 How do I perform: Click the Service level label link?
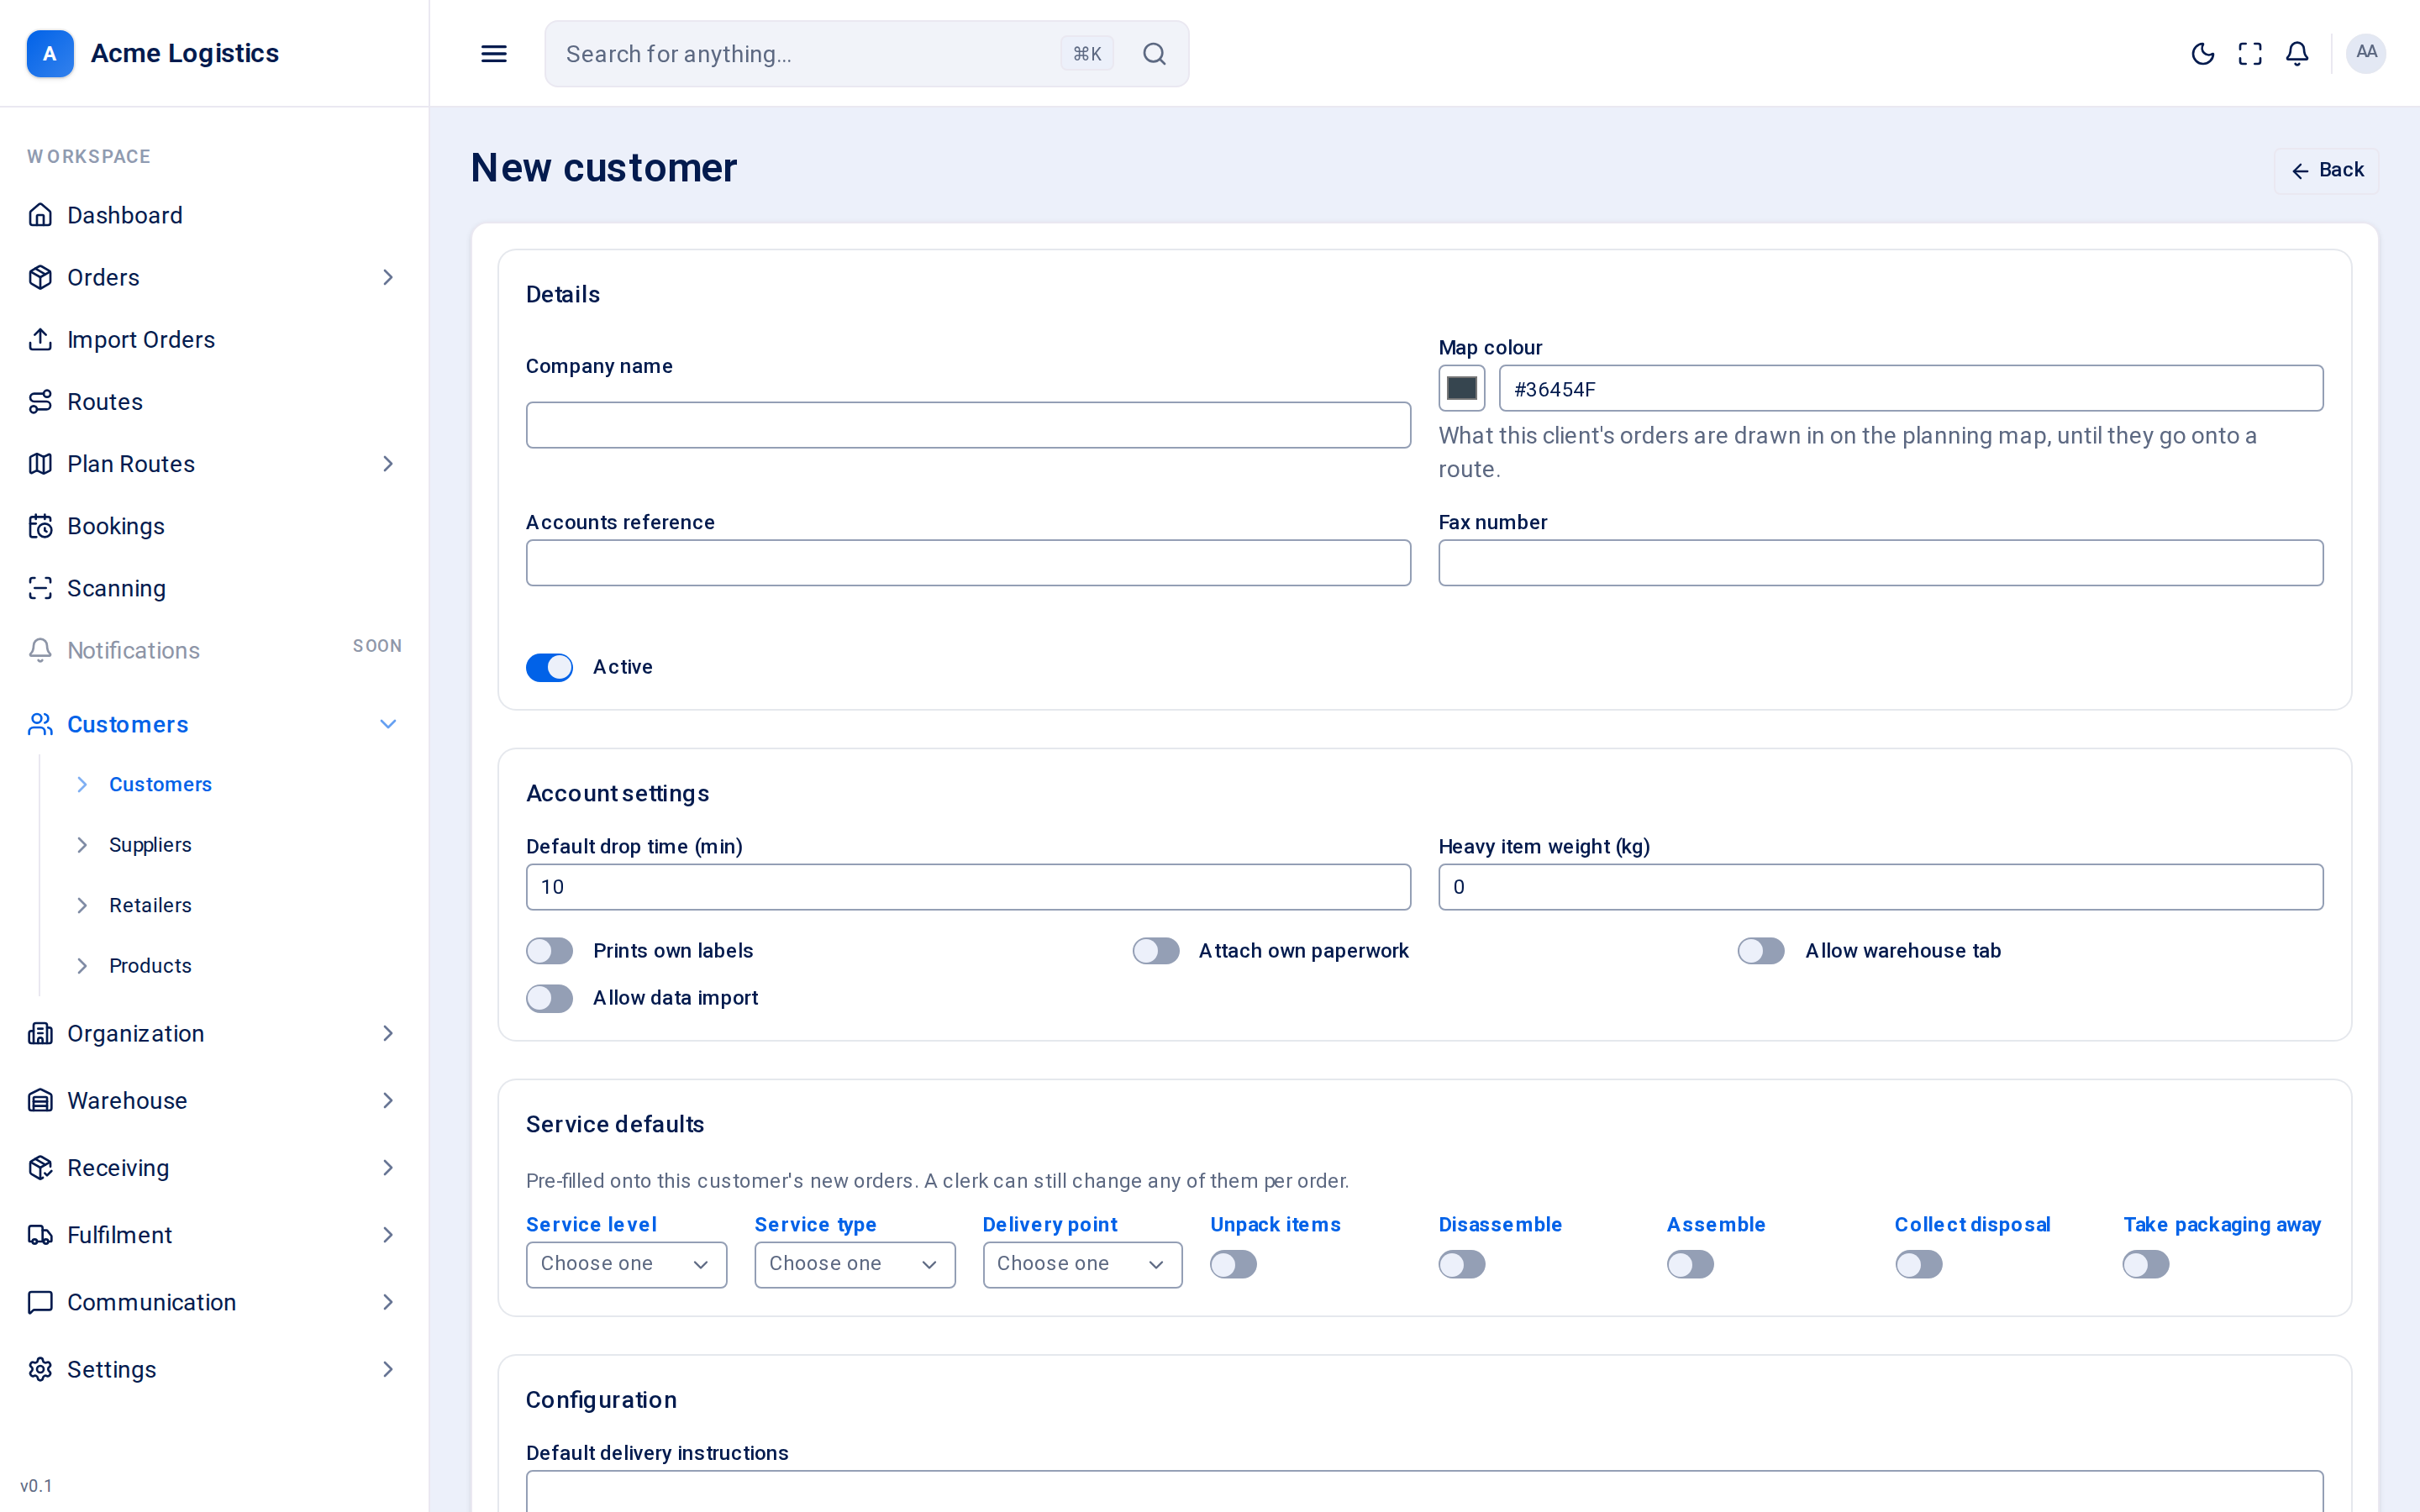(x=591, y=1224)
